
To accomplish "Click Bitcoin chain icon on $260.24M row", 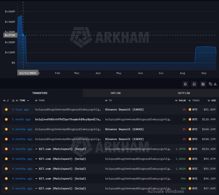I will (6, 129).
